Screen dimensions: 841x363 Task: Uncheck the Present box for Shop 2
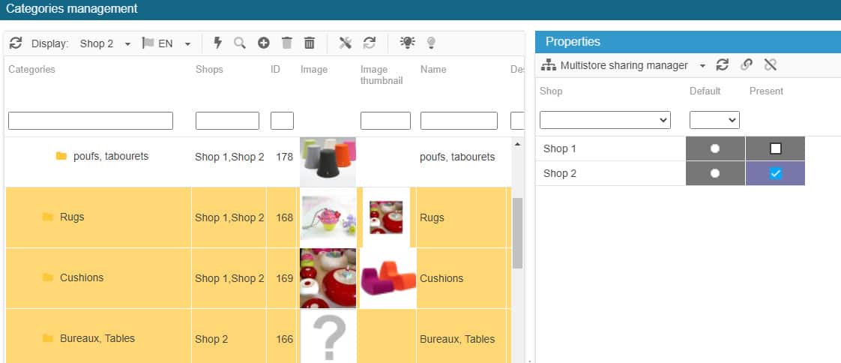pyautogui.click(x=775, y=173)
